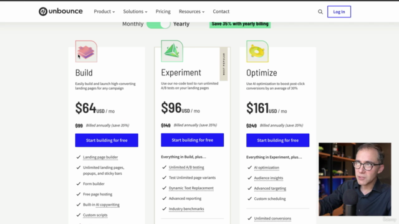
Task: Click the Audience insights feature link
Action: [269, 178]
